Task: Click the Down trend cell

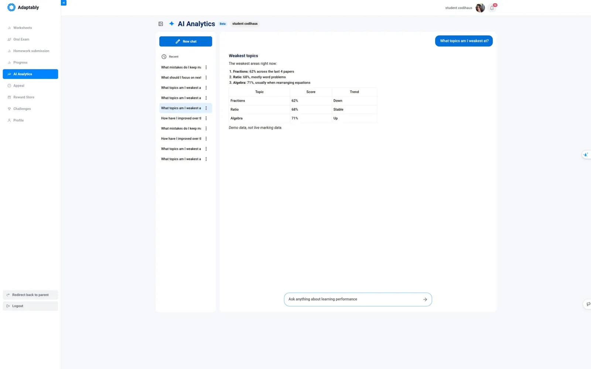Action: [354, 101]
